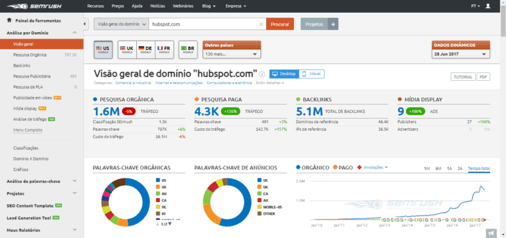Open the user profile icon

click(x=487, y=6)
